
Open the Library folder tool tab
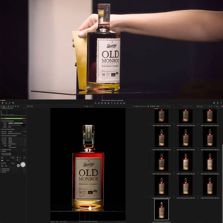coord(1,106)
